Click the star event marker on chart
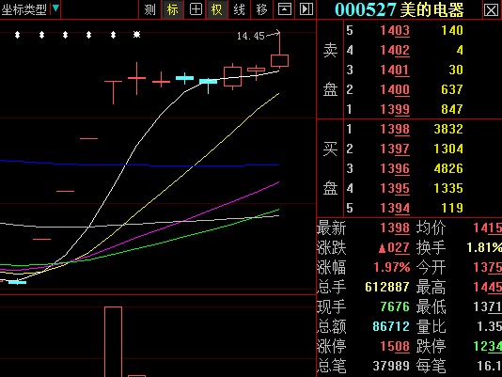502x377 pixels. [x=136, y=34]
